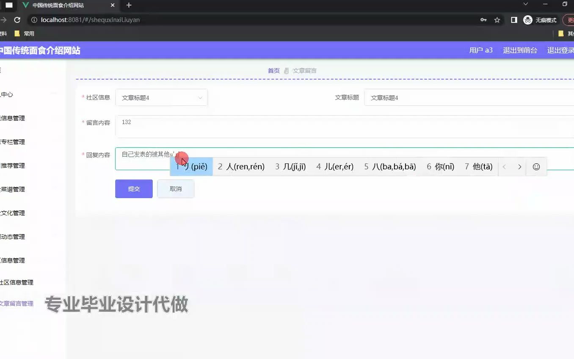The width and height of the screenshot is (574, 359).
Task: Select IME candidate 1 丿(piě)
Action: coord(191,167)
